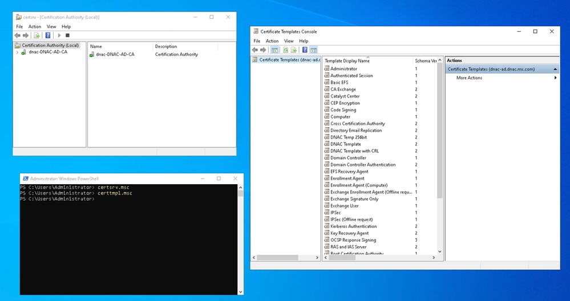
Task: Open More Actions submenu arrow
Action: pyautogui.click(x=556, y=78)
